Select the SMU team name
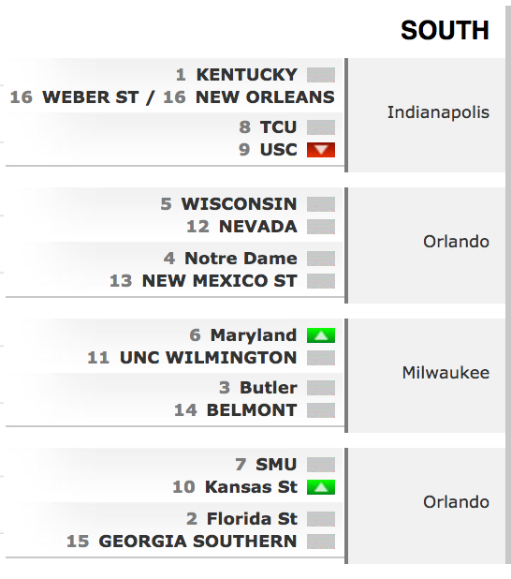 coord(276,465)
